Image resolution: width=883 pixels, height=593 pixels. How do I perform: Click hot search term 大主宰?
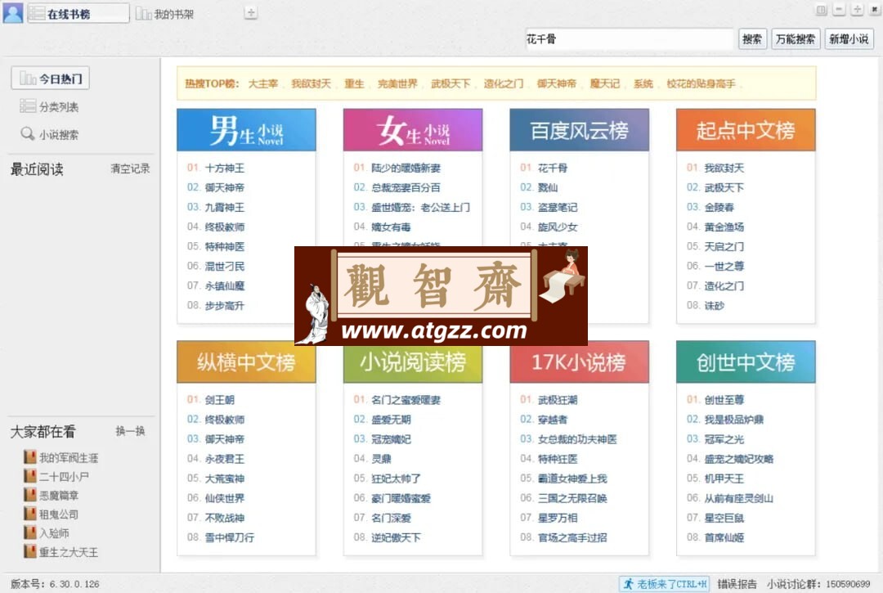(x=263, y=83)
